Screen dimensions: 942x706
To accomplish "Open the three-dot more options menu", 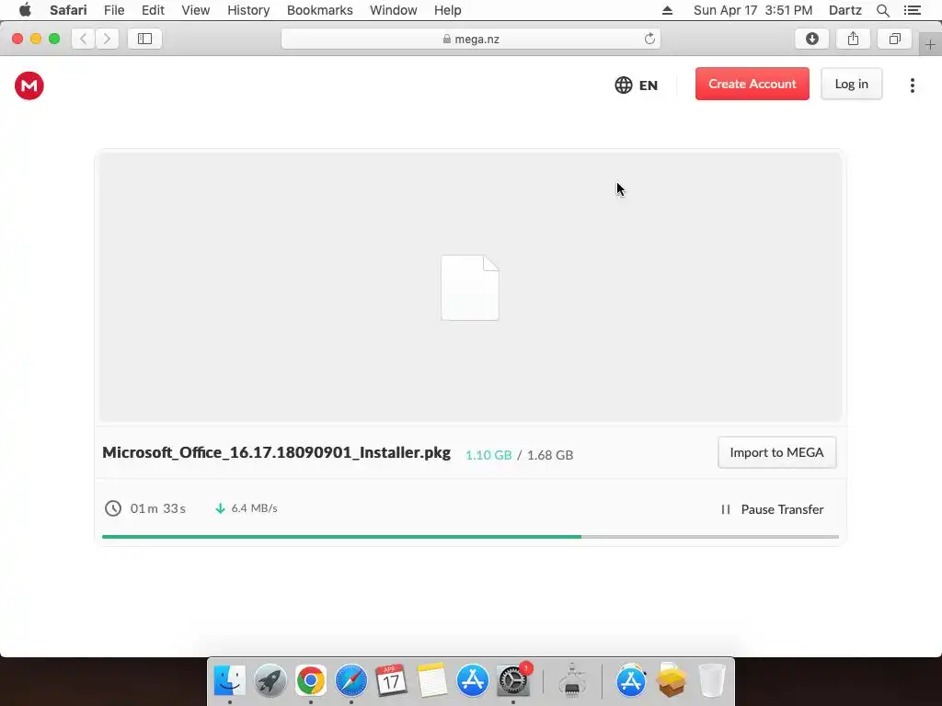I will pyautogui.click(x=912, y=85).
